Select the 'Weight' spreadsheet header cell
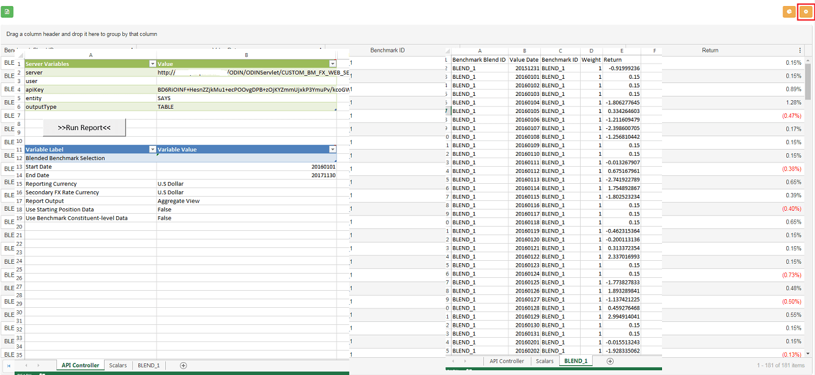Viewport: 815px width, 375px height. click(x=591, y=60)
